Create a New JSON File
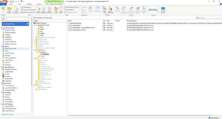The height and width of the screenshot is (119, 222). pos(49,10)
